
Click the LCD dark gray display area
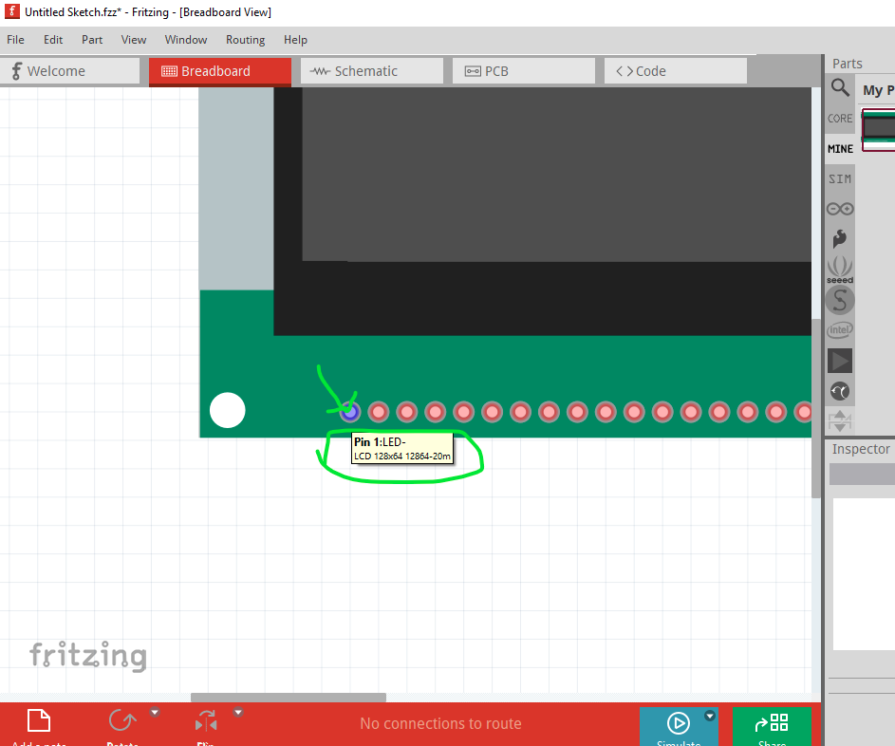556,174
